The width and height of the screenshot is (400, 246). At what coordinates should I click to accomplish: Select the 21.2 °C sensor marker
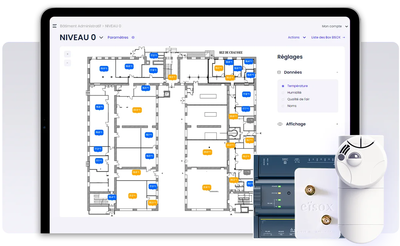tap(133, 196)
